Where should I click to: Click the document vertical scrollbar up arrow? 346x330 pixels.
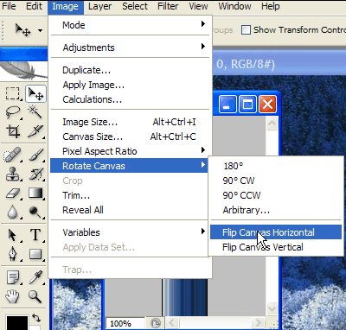272,124
